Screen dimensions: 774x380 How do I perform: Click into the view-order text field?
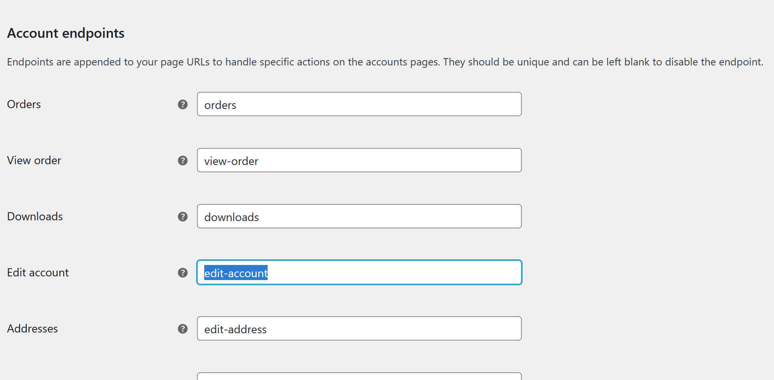coord(359,161)
